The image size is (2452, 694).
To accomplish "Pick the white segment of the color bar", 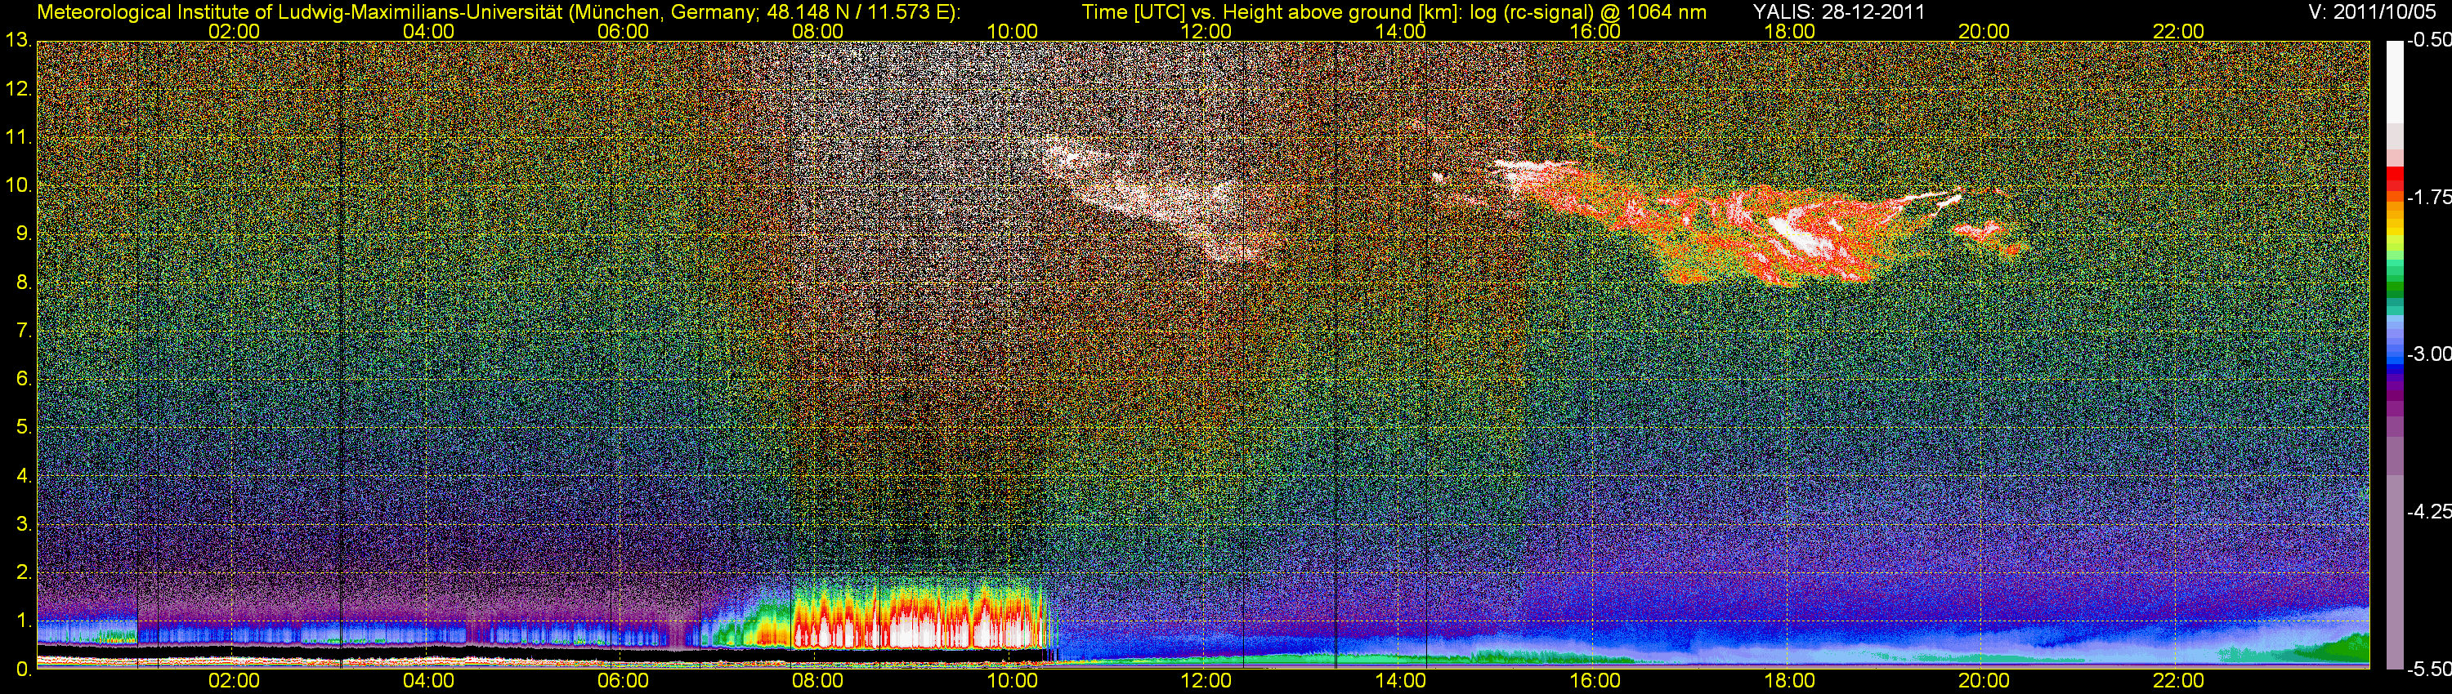I will point(2394,82).
